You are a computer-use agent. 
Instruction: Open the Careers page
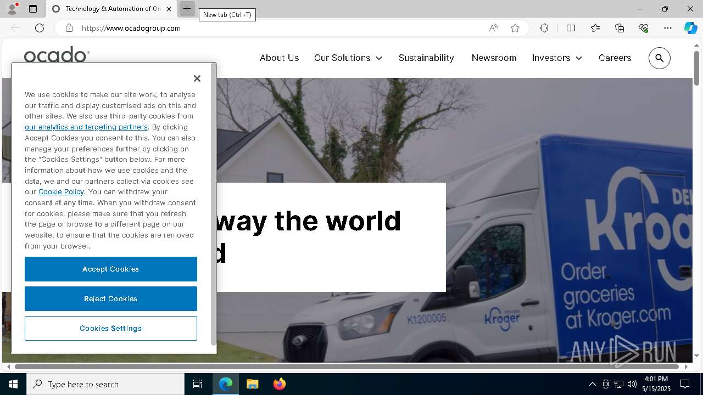pos(615,58)
